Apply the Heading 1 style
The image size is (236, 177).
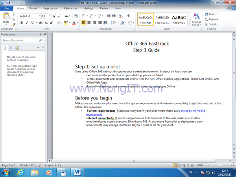[179, 19]
